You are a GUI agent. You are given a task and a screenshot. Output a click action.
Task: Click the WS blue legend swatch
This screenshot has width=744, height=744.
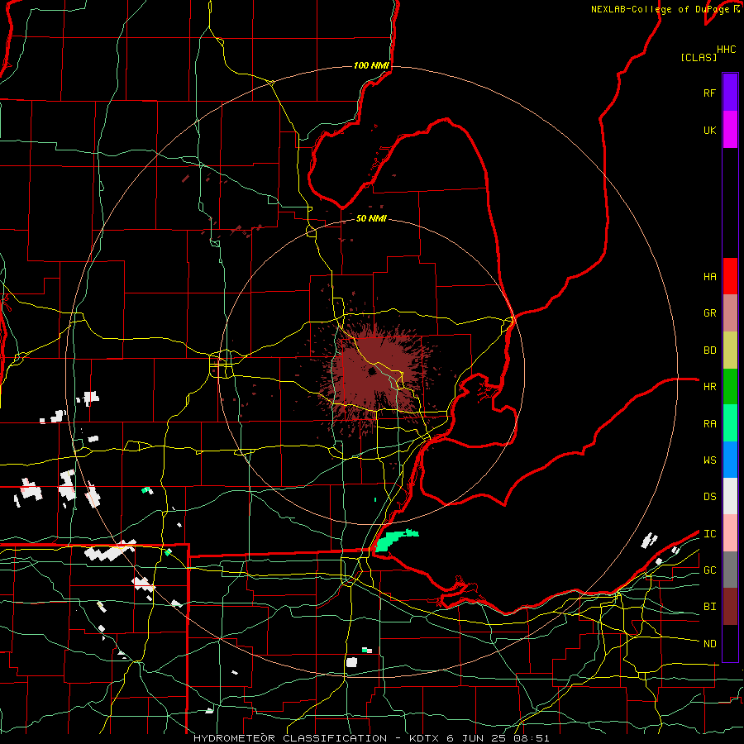pos(730,460)
